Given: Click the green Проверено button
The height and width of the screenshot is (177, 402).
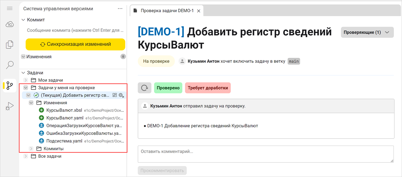Looking at the screenshot, I should (168, 87).
